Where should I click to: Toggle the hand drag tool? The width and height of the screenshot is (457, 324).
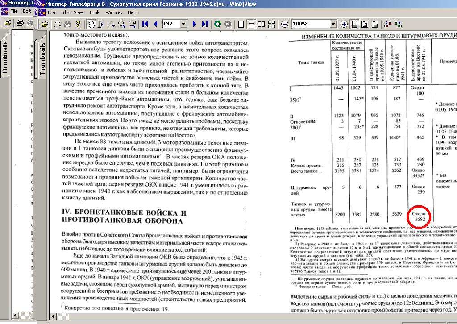91,24
